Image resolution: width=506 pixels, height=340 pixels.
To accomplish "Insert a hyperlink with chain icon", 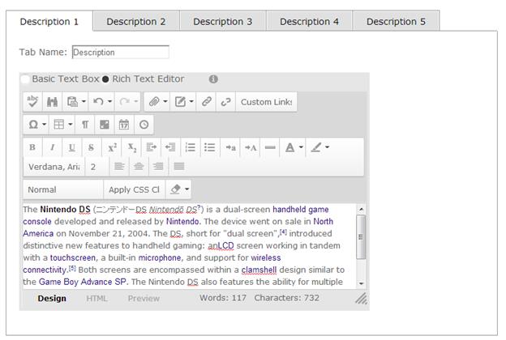I will click(206, 102).
